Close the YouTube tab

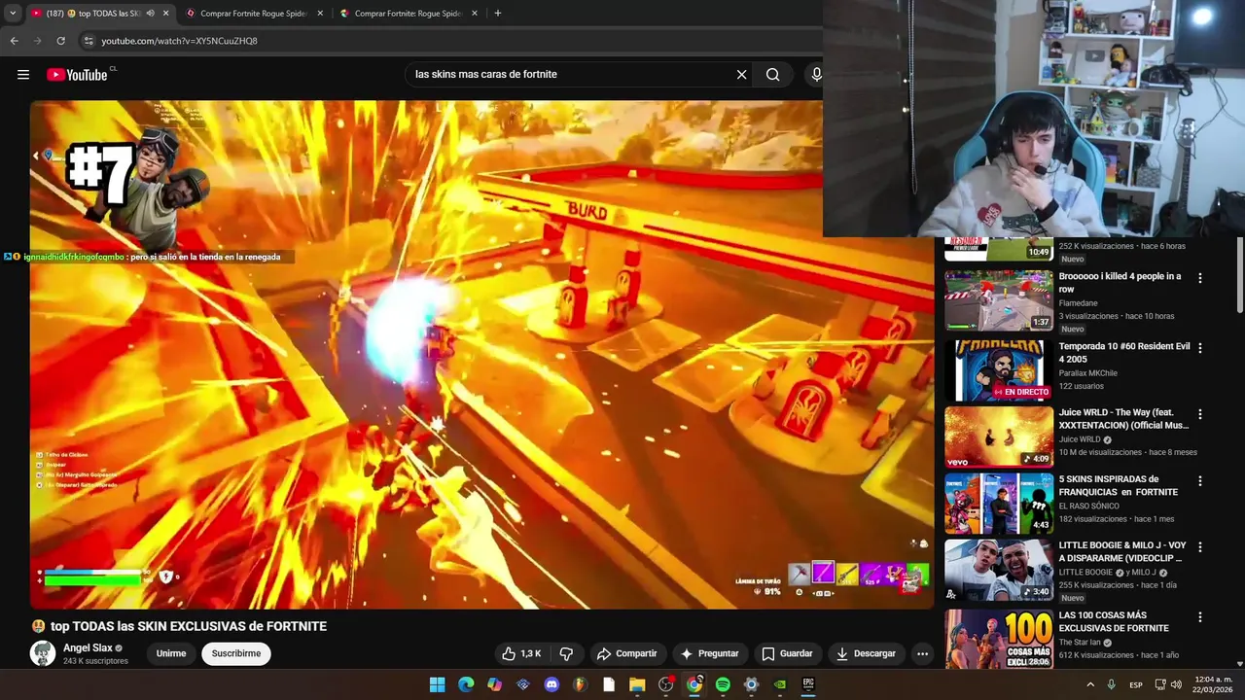(165, 14)
